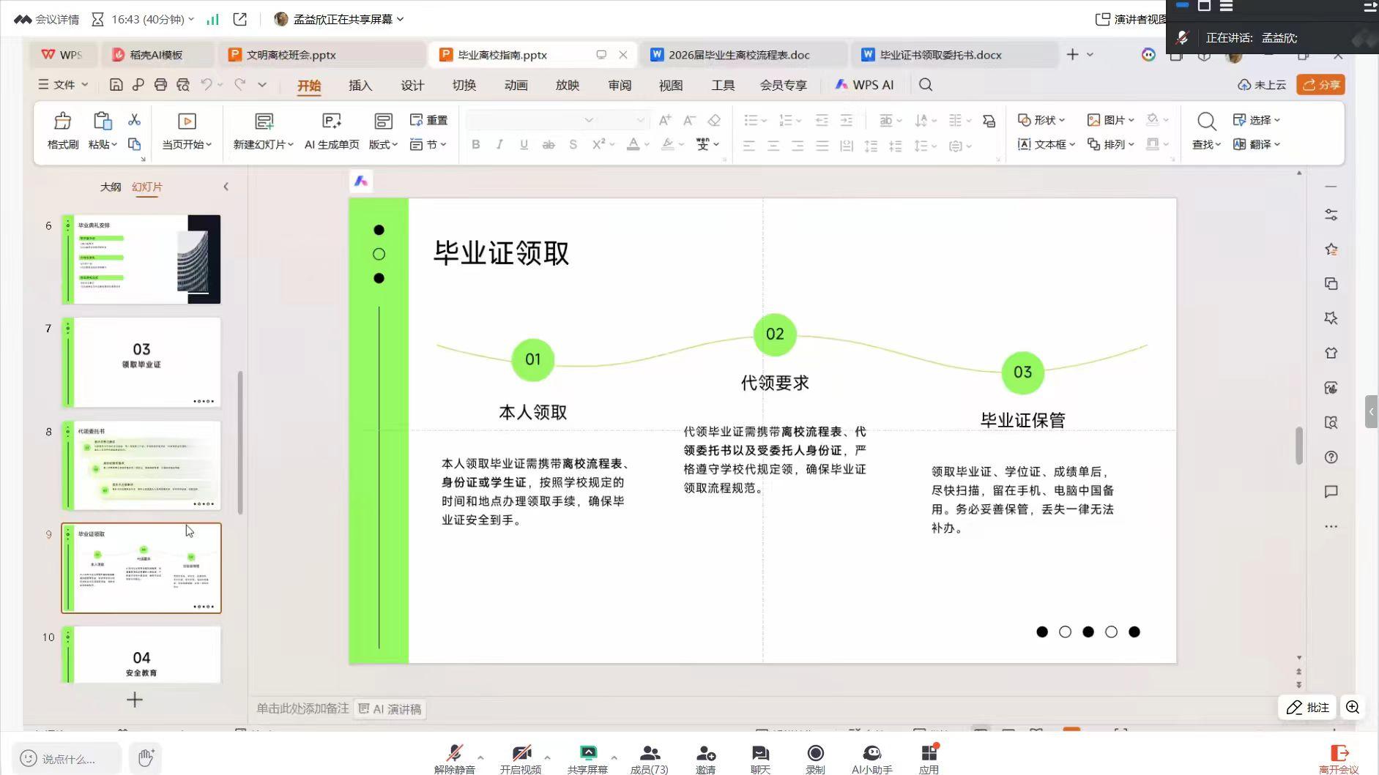The height and width of the screenshot is (775, 1379).
Task: Click the Find (查找) magnifier icon
Action: point(1206,121)
